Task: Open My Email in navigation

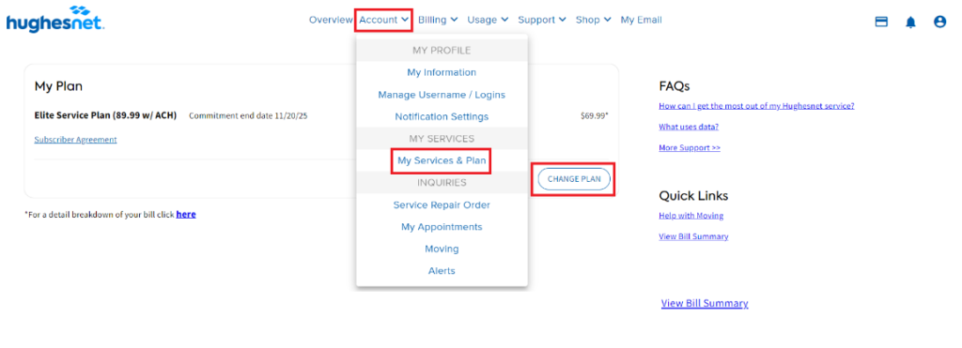Action: tap(641, 20)
